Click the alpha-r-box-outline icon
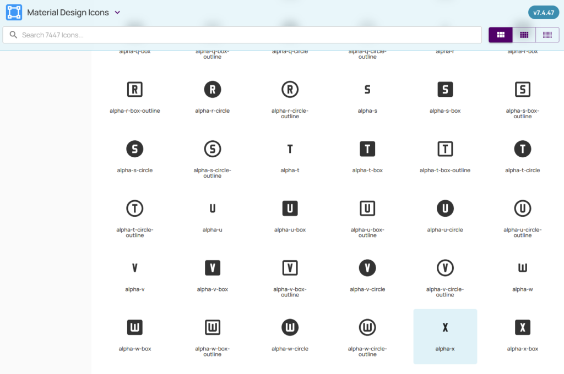 (135, 90)
